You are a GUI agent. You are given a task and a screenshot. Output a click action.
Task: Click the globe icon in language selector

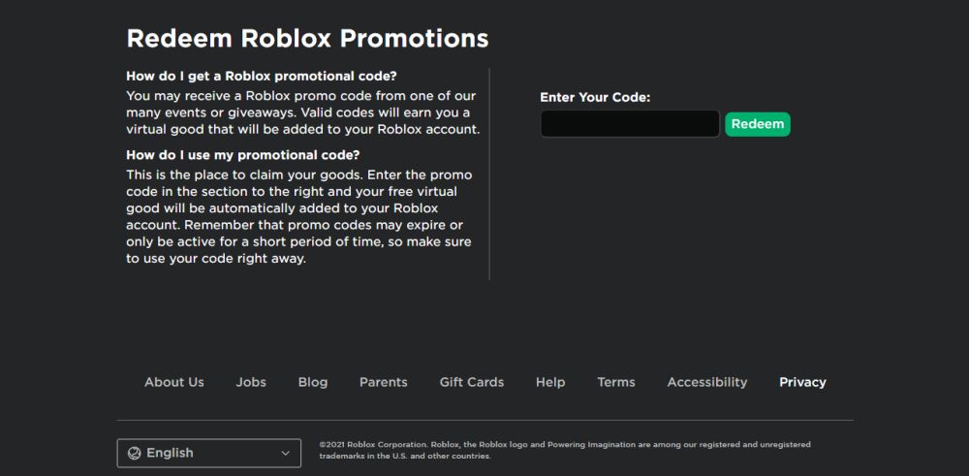[x=134, y=453]
